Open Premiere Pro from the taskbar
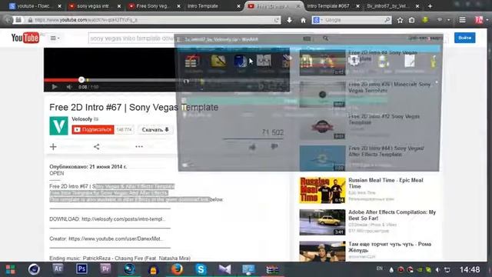 click(x=105, y=269)
